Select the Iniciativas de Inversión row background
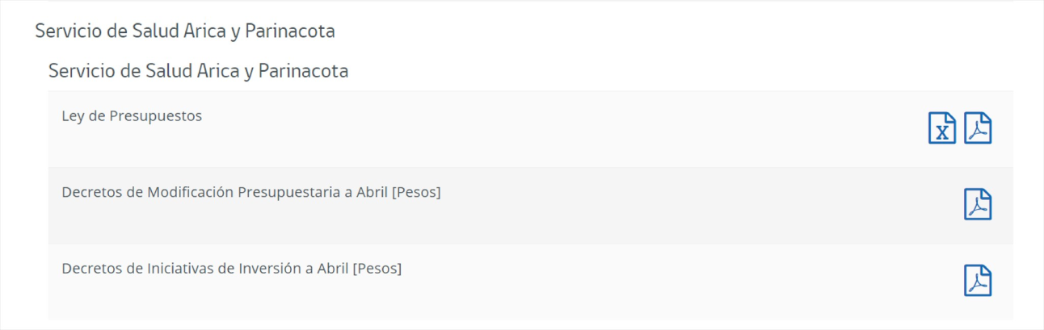Screen dimensions: 1044x330 [530, 282]
